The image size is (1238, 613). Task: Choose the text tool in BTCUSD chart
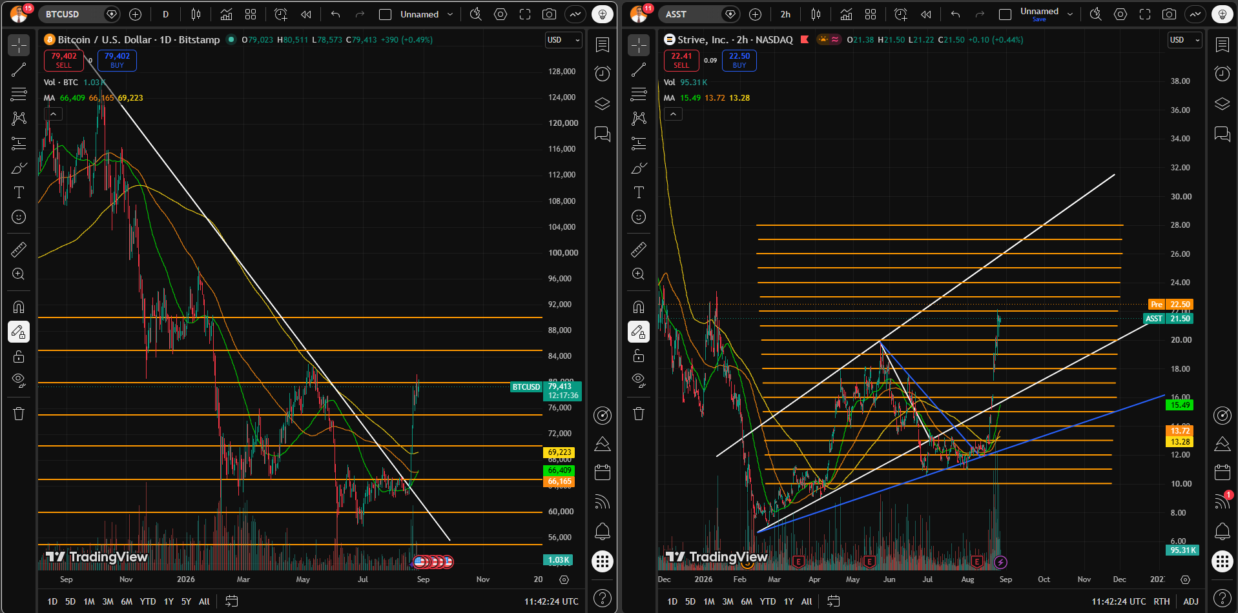19,192
